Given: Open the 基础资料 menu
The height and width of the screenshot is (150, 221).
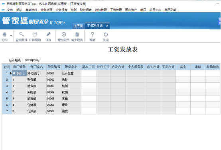Looking at the screenshot, I should coord(31,10).
